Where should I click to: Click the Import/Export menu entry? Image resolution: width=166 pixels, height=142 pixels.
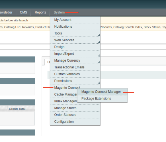pyautogui.click(x=75, y=54)
